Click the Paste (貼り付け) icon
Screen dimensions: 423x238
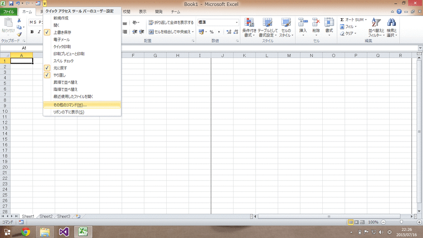[8, 23]
